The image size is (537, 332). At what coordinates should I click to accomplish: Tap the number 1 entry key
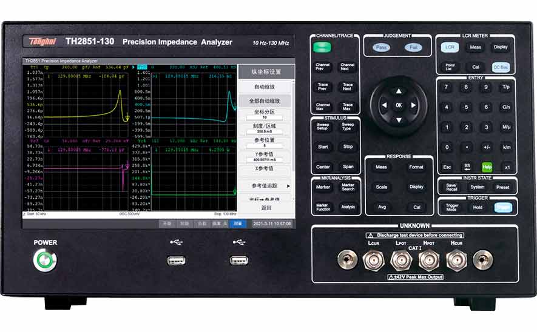click(447, 127)
